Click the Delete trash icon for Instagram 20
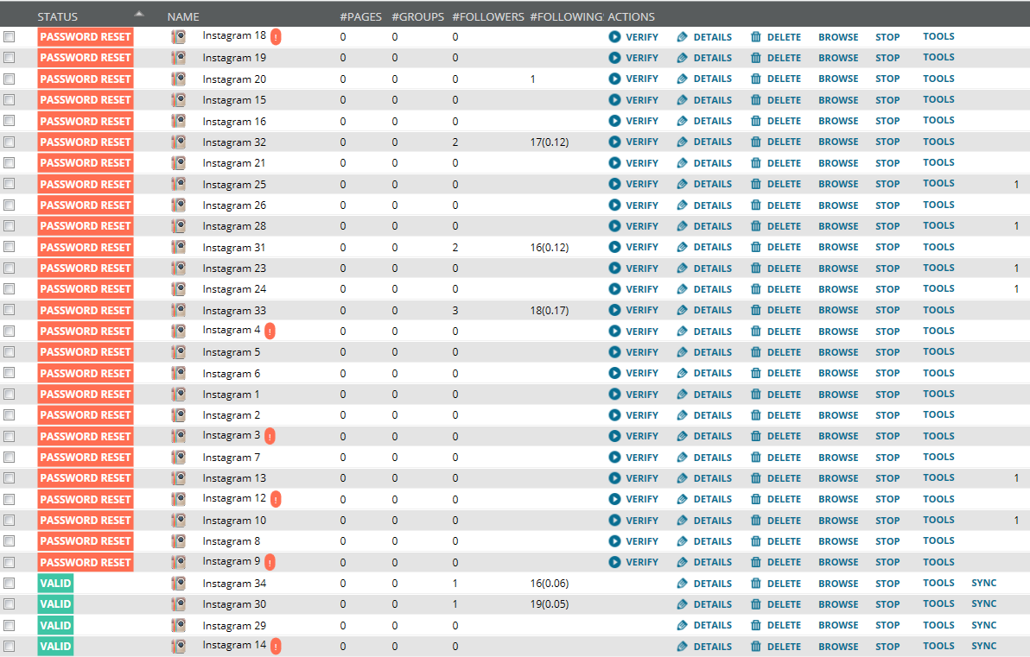This screenshot has width=1030, height=657. (756, 79)
